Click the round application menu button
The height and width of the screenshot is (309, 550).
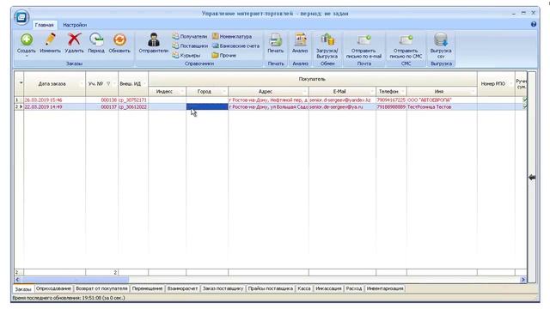pos(21,17)
